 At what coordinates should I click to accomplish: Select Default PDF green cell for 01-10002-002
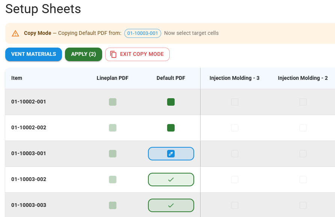[171, 128]
